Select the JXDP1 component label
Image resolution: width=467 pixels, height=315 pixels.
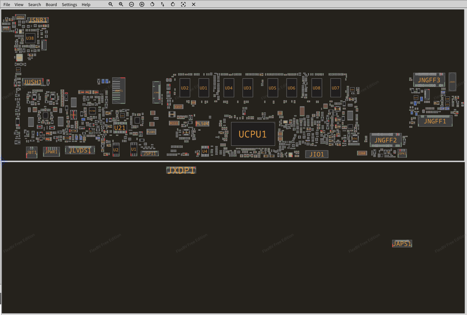point(181,170)
